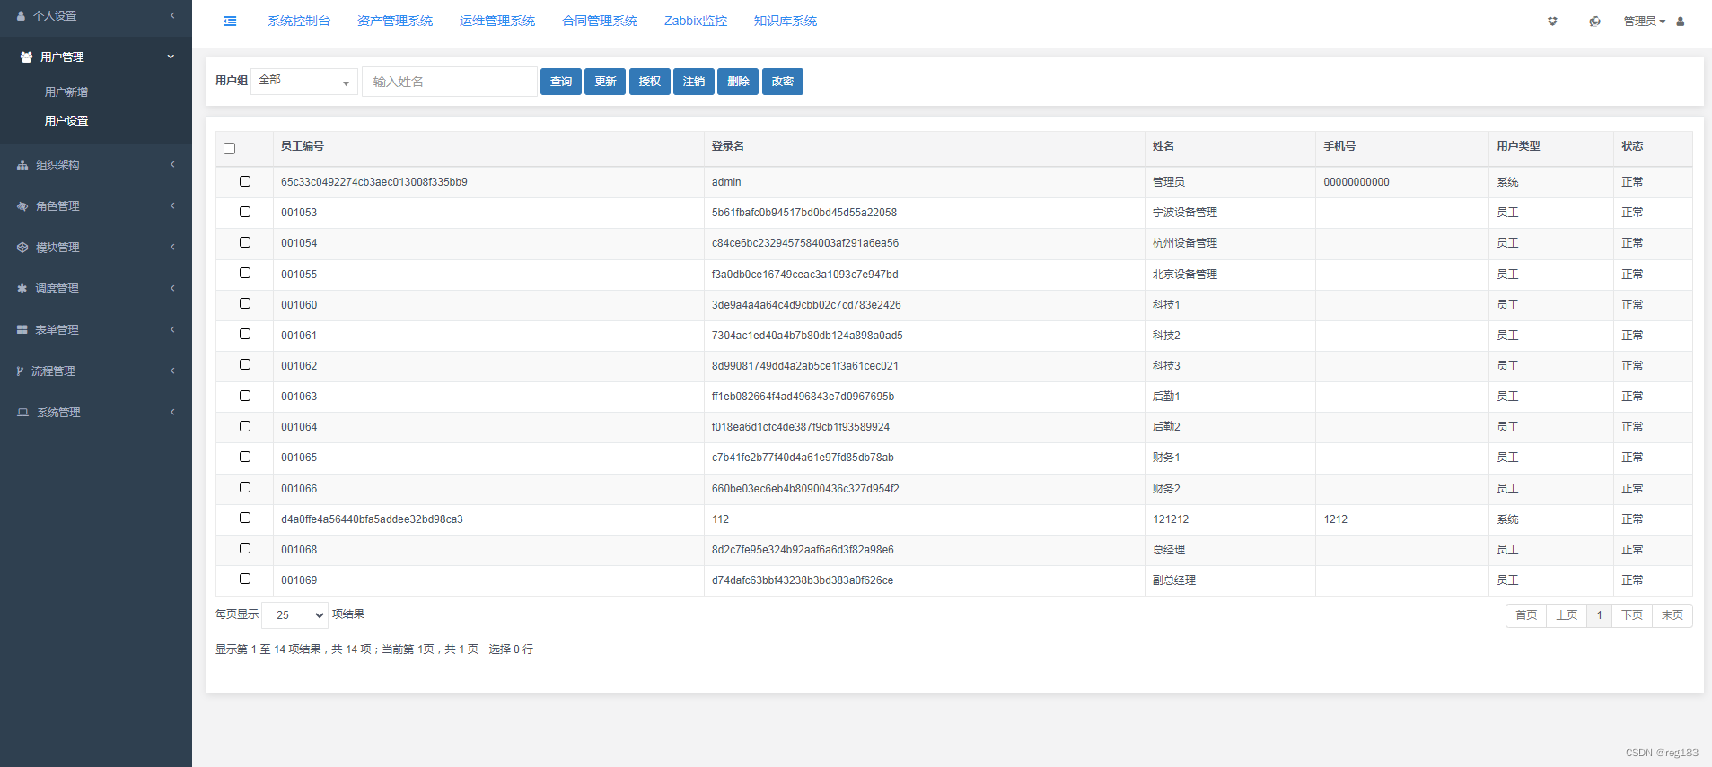This screenshot has height=767, width=1712.
Task: Go to 运维管理系统 in the top navigation
Action: click(x=497, y=21)
